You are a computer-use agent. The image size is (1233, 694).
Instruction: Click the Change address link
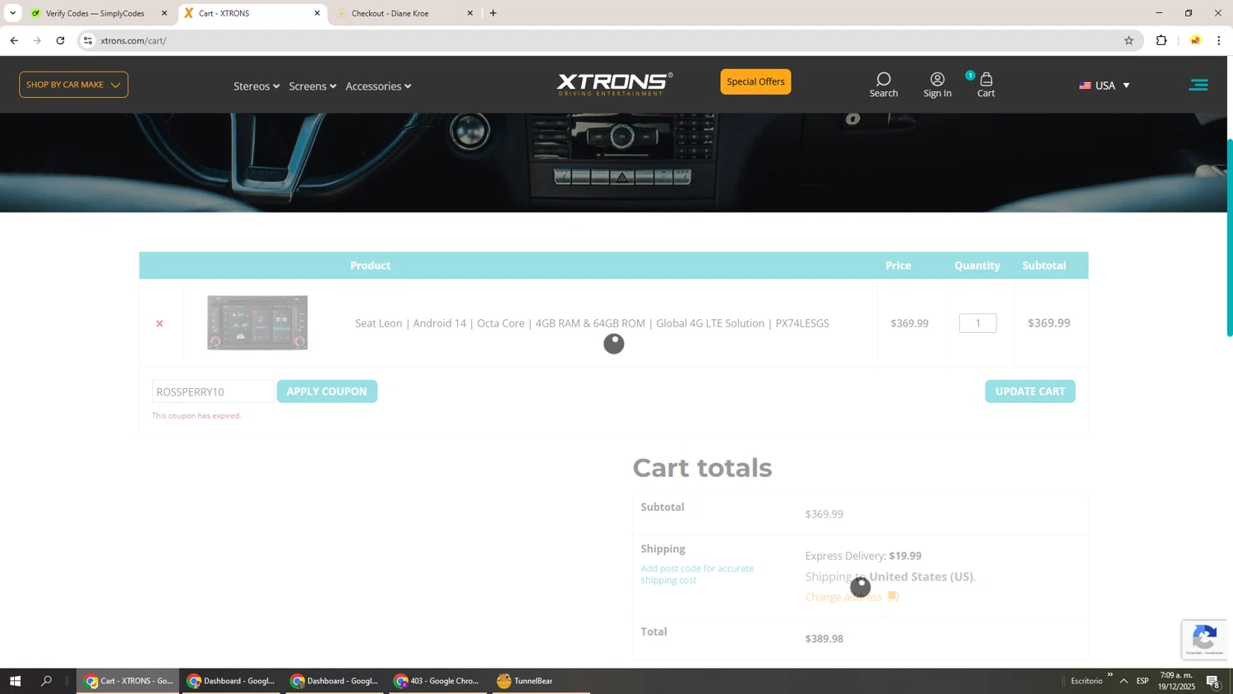(843, 597)
